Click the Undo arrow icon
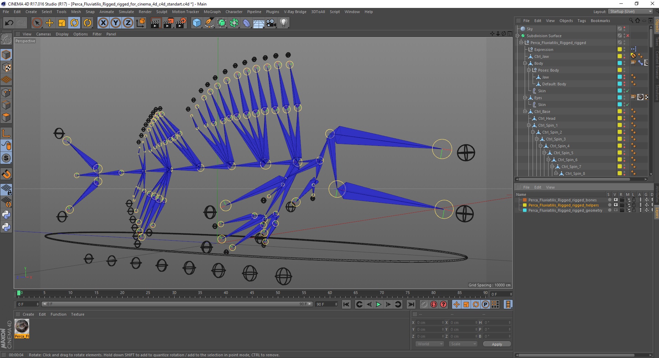Image resolution: width=659 pixels, height=358 pixels. 9,23
